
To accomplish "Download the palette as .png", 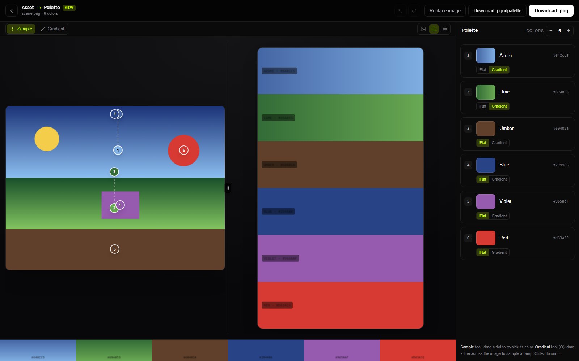I will pos(551,11).
